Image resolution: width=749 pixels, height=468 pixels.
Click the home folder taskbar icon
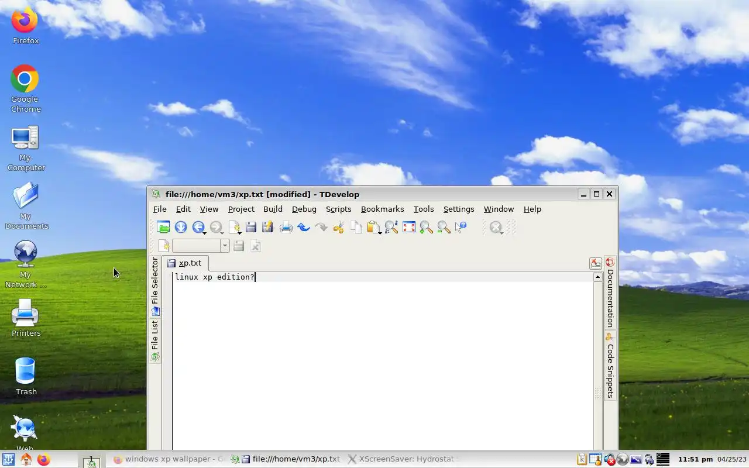coord(26,459)
